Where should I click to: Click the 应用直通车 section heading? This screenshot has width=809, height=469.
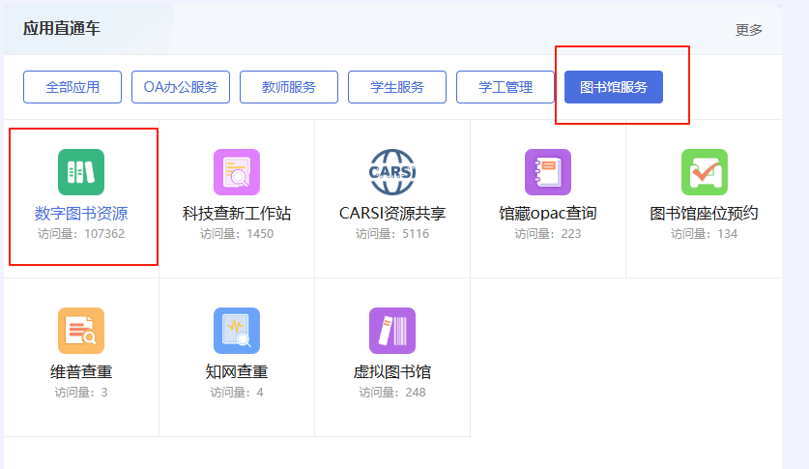click(62, 28)
